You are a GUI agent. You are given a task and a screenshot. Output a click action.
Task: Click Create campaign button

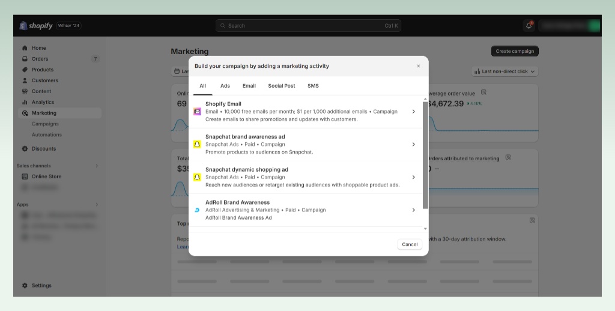tap(515, 51)
